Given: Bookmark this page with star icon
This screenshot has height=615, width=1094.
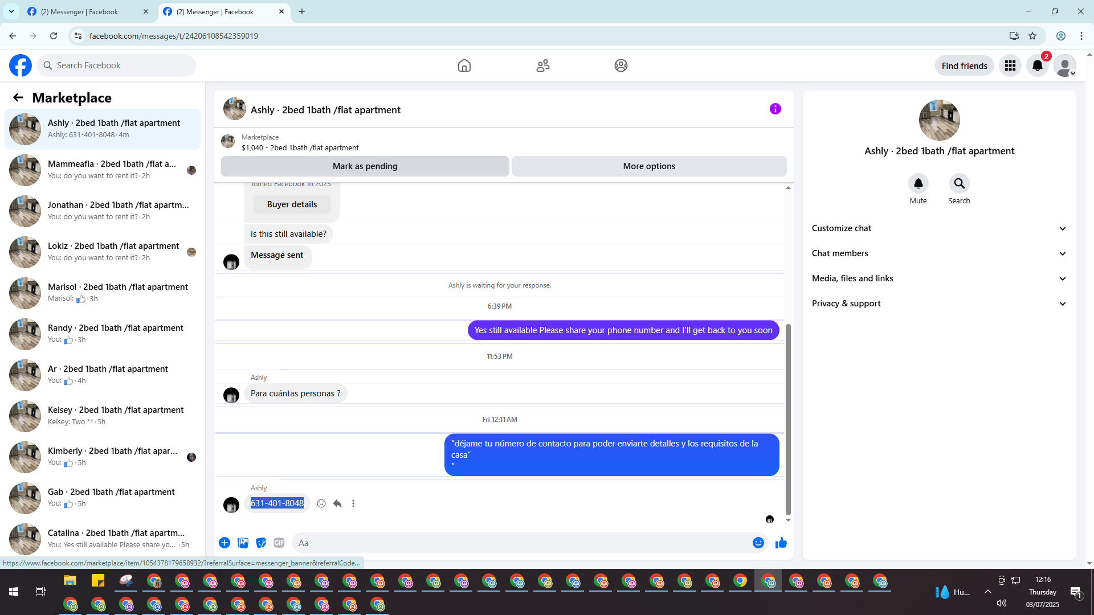Looking at the screenshot, I should pos(1032,36).
